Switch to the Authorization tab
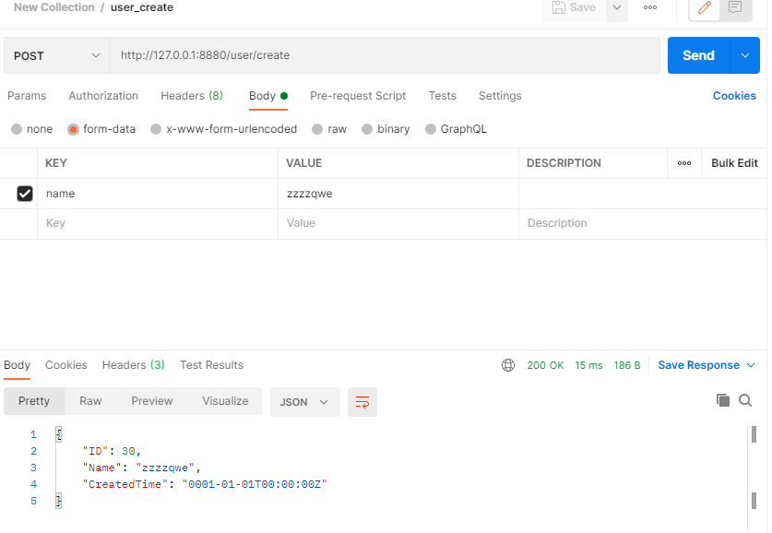772x533 pixels. tap(103, 96)
